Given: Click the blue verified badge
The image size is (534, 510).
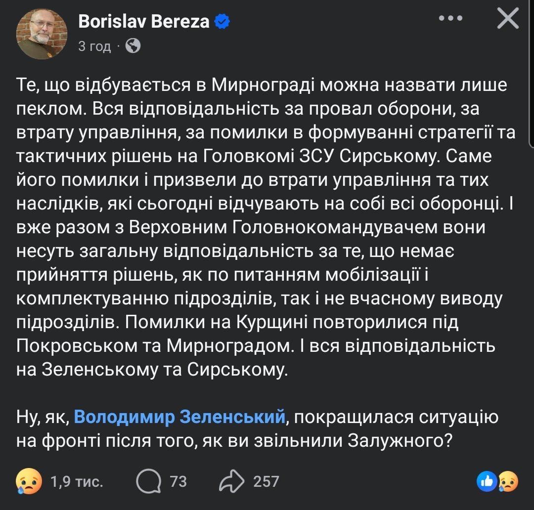Looking at the screenshot, I should [221, 21].
